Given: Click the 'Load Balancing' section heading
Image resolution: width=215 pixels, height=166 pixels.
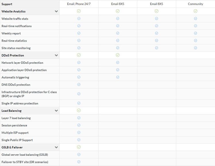Looking at the screenshot, I should (11, 111).
